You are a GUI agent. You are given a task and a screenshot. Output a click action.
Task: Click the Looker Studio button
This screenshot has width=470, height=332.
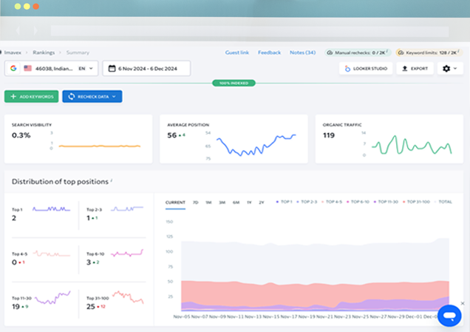365,69
